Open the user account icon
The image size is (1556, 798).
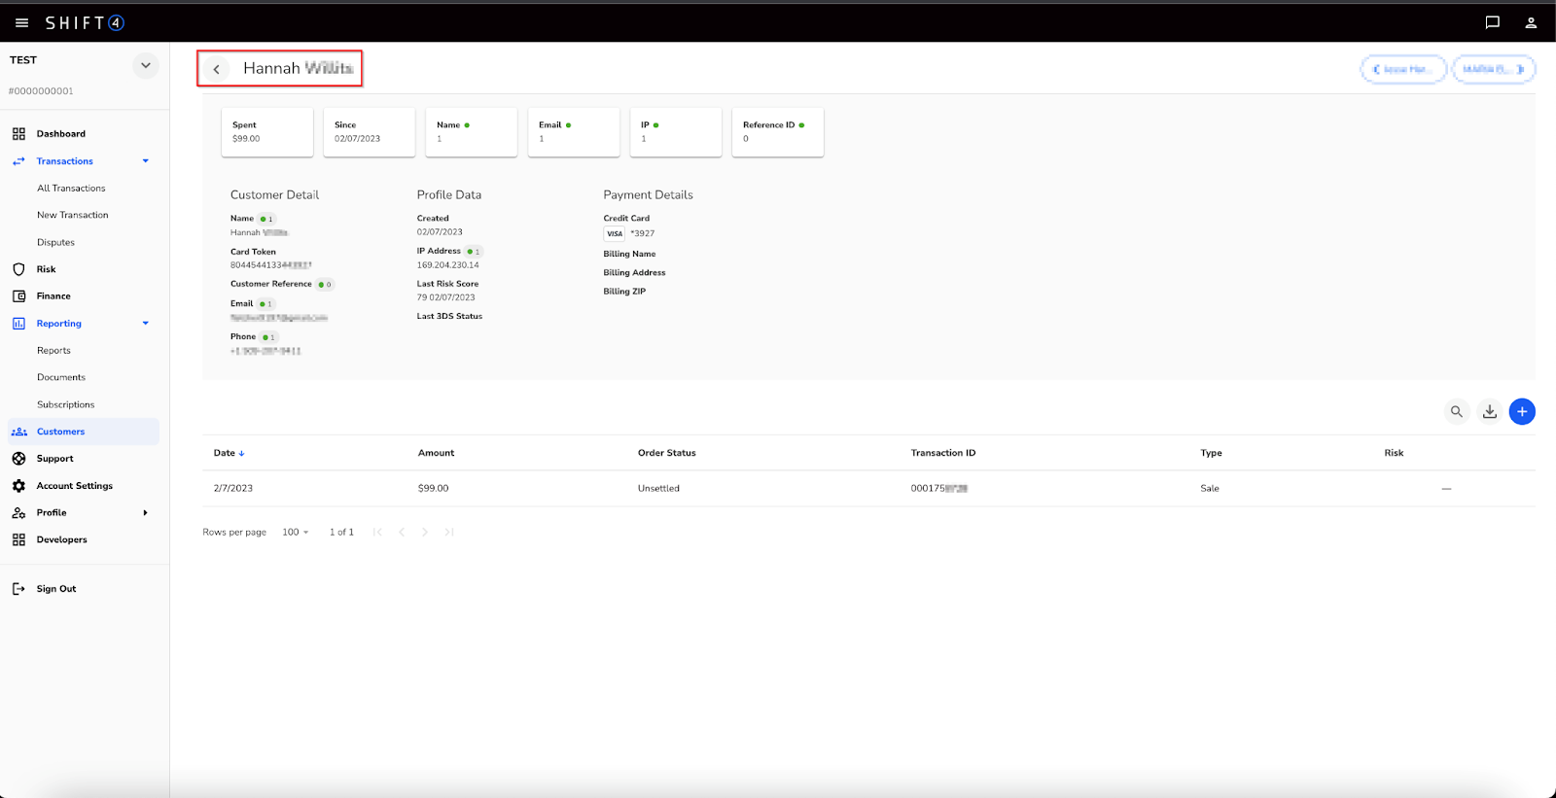(1531, 22)
